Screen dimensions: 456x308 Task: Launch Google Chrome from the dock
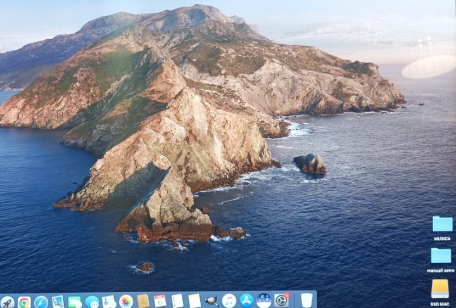click(x=24, y=302)
